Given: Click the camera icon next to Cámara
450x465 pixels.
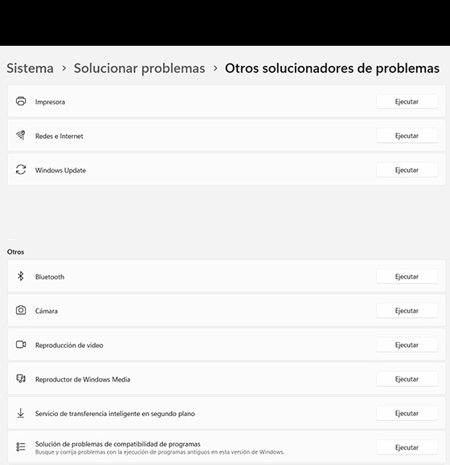Looking at the screenshot, I should pyautogui.click(x=21, y=310).
